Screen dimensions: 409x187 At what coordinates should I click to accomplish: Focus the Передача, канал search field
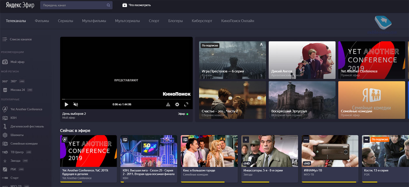coord(76,5)
